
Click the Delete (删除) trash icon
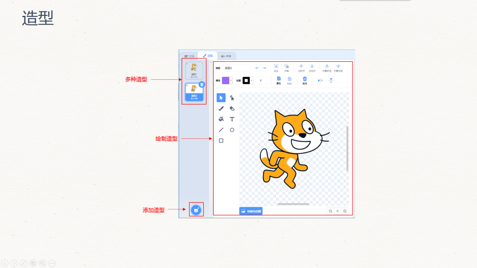(304, 80)
